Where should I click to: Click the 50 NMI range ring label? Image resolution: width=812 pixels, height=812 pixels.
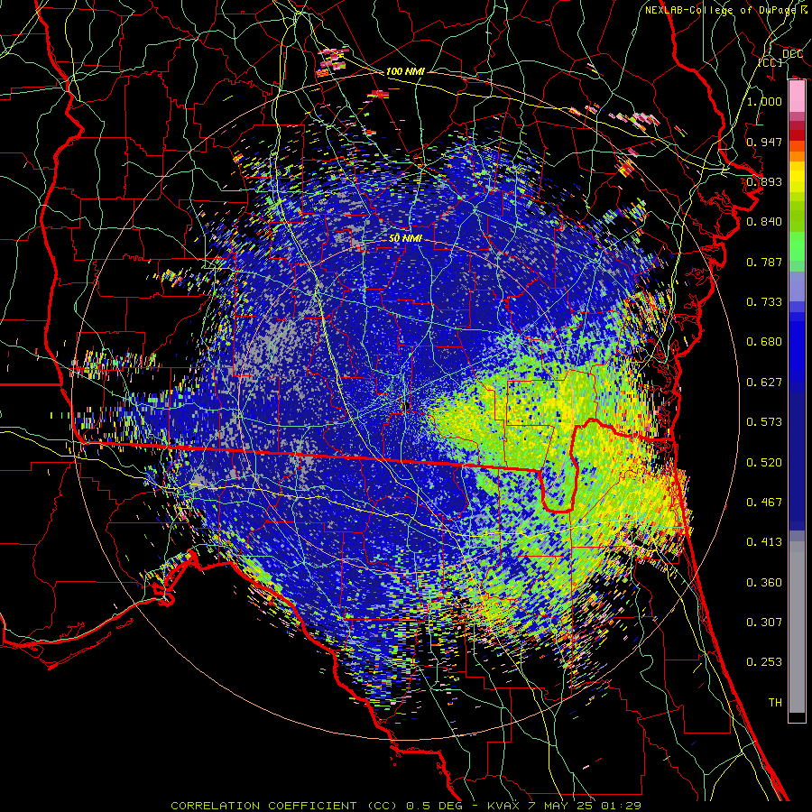point(405,239)
